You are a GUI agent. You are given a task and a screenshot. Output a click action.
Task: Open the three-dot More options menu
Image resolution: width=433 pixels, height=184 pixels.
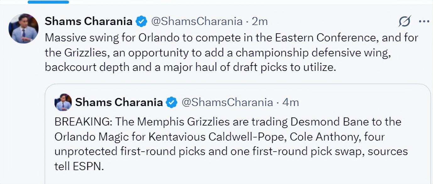[424, 21]
